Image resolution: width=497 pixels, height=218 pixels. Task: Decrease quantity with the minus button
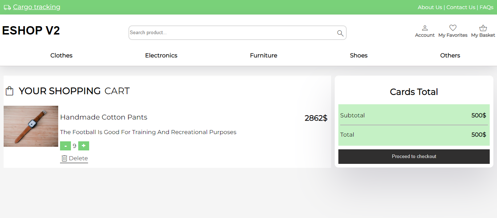tap(65, 146)
